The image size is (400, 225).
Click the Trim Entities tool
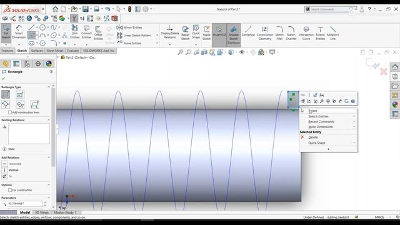[75, 32]
